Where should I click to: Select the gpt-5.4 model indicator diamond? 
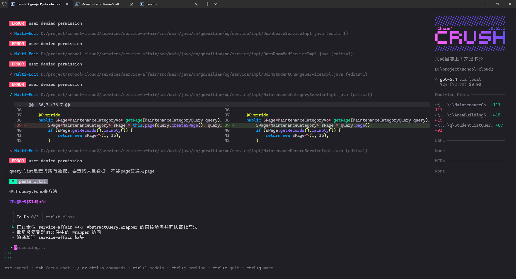[436, 79]
